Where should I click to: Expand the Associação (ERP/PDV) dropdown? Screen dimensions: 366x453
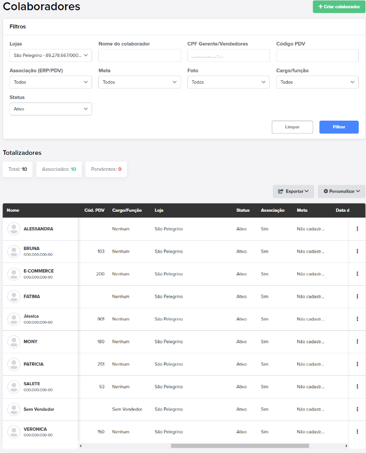tap(51, 82)
